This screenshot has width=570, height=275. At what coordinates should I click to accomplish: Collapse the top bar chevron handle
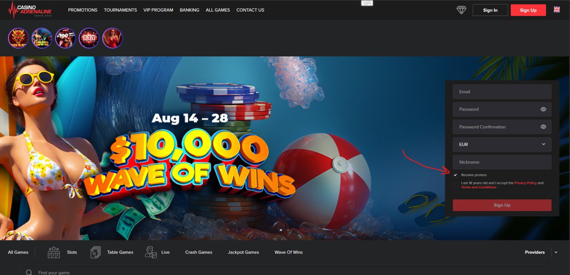click(x=367, y=3)
